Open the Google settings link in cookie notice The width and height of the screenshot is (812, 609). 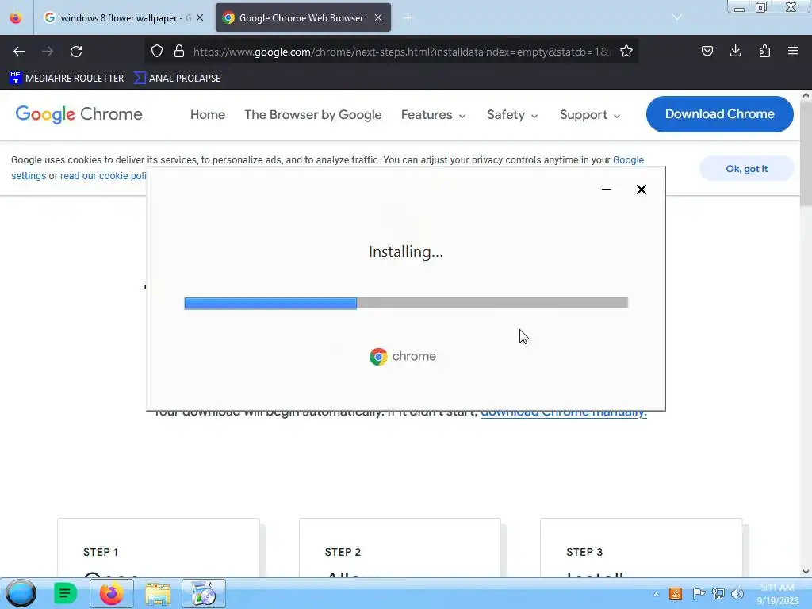pos(628,160)
